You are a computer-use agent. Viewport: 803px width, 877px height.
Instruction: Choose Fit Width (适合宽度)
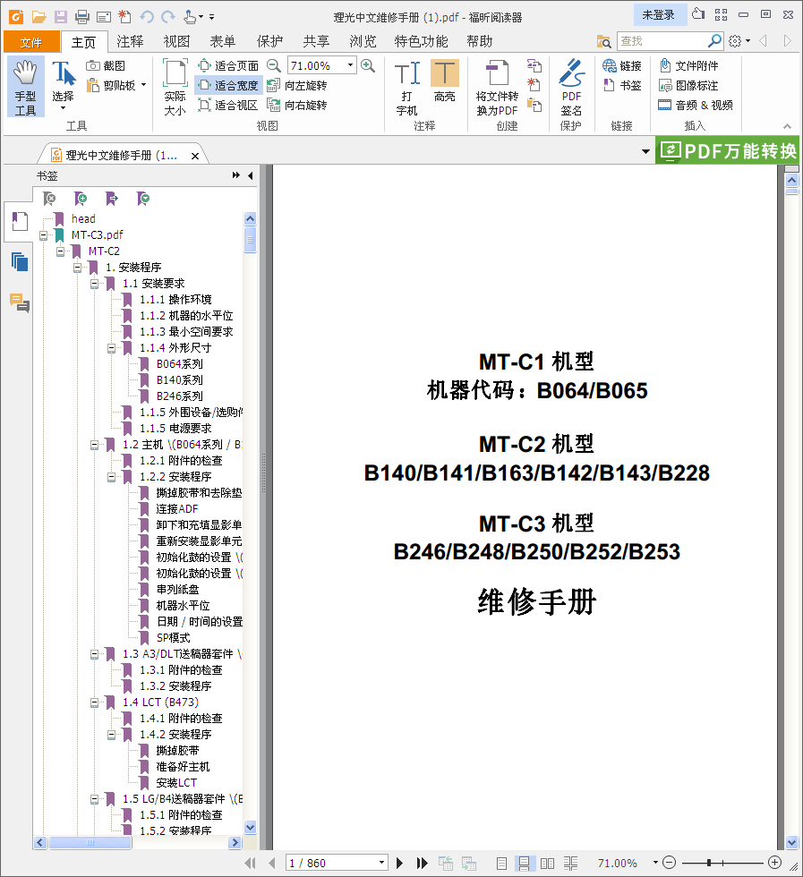228,86
